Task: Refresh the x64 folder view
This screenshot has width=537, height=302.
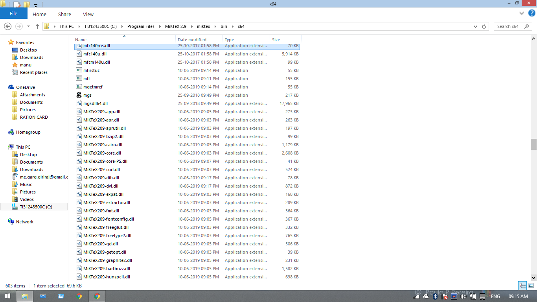Action: tap(484, 26)
